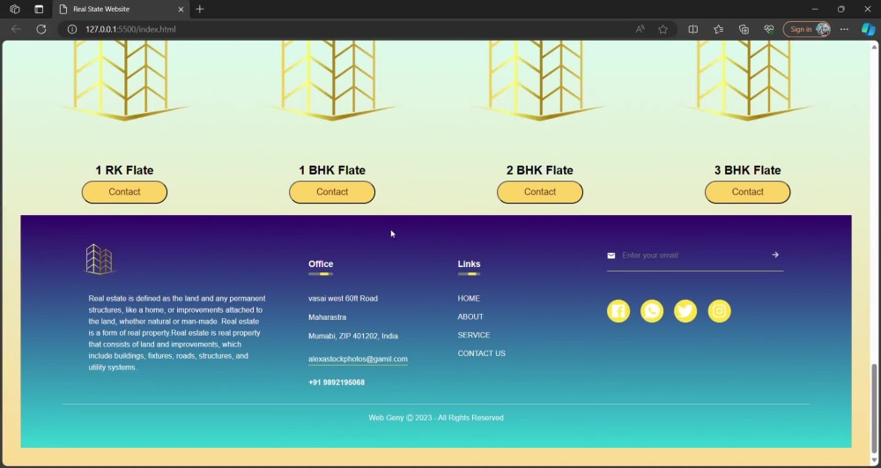Open the WhatsApp social icon

click(652, 311)
